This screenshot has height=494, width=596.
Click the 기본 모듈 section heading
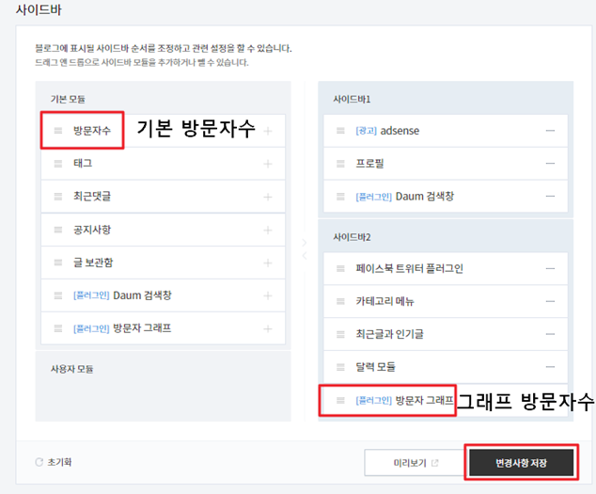tap(68, 100)
